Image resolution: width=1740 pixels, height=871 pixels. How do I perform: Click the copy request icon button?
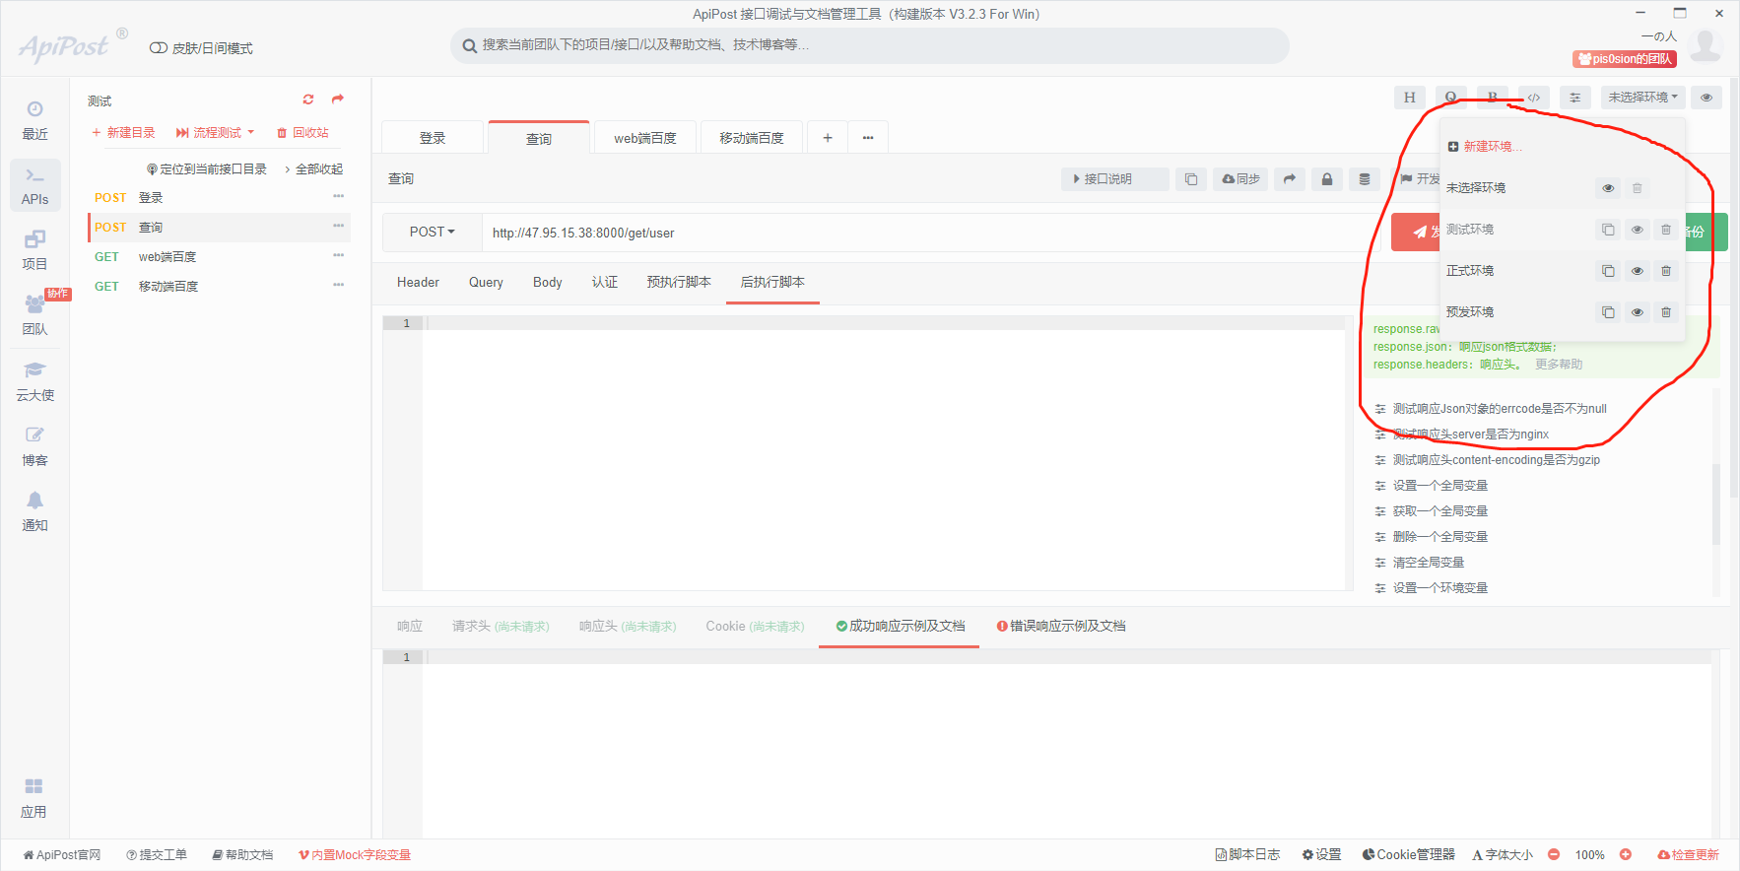[x=1191, y=179]
